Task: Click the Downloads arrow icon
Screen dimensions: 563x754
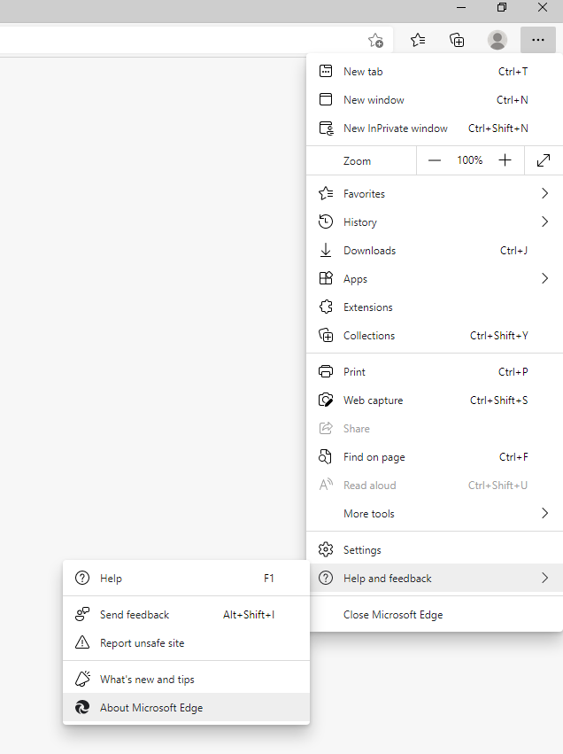Action: click(326, 250)
